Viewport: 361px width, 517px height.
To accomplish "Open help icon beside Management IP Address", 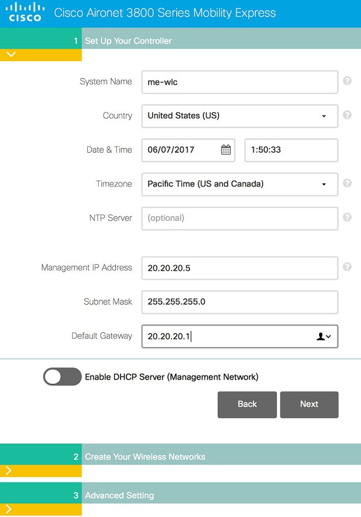I will (347, 267).
